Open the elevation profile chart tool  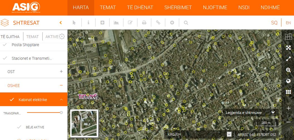[x=116, y=23]
